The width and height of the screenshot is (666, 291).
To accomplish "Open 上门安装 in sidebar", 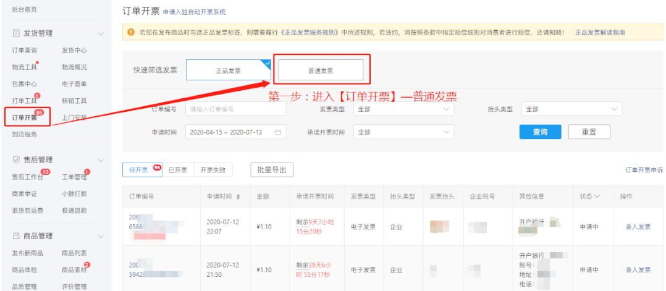I will [74, 117].
